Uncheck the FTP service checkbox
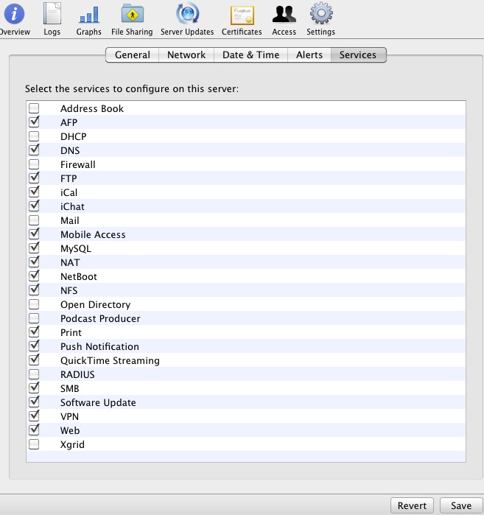 click(34, 178)
